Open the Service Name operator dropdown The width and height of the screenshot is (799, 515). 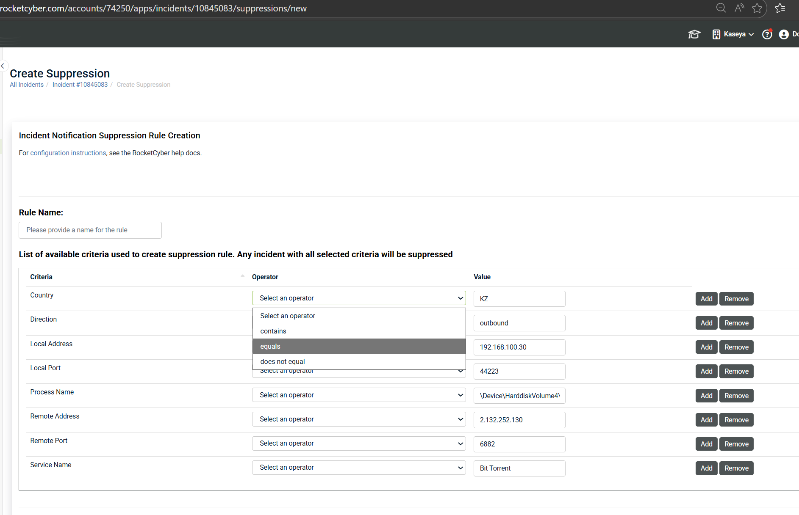[358, 468]
